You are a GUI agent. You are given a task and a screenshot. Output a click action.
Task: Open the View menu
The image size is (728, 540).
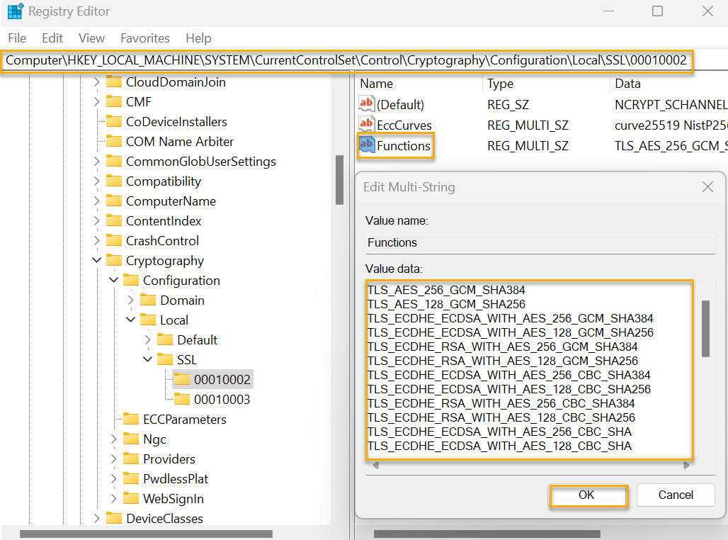pos(92,38)
